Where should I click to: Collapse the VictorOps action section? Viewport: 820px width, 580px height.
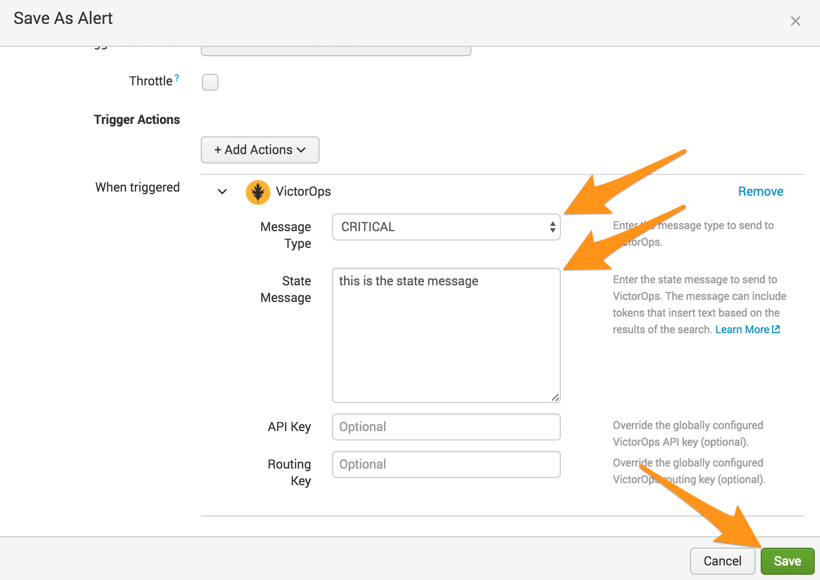(x=222, y=192)
